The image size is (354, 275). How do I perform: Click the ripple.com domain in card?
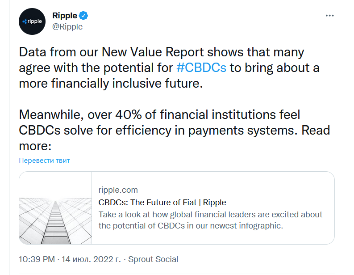(118, 190)
